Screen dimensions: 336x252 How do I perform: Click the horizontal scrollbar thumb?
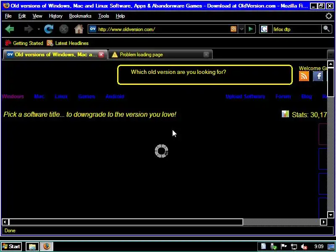126,222
